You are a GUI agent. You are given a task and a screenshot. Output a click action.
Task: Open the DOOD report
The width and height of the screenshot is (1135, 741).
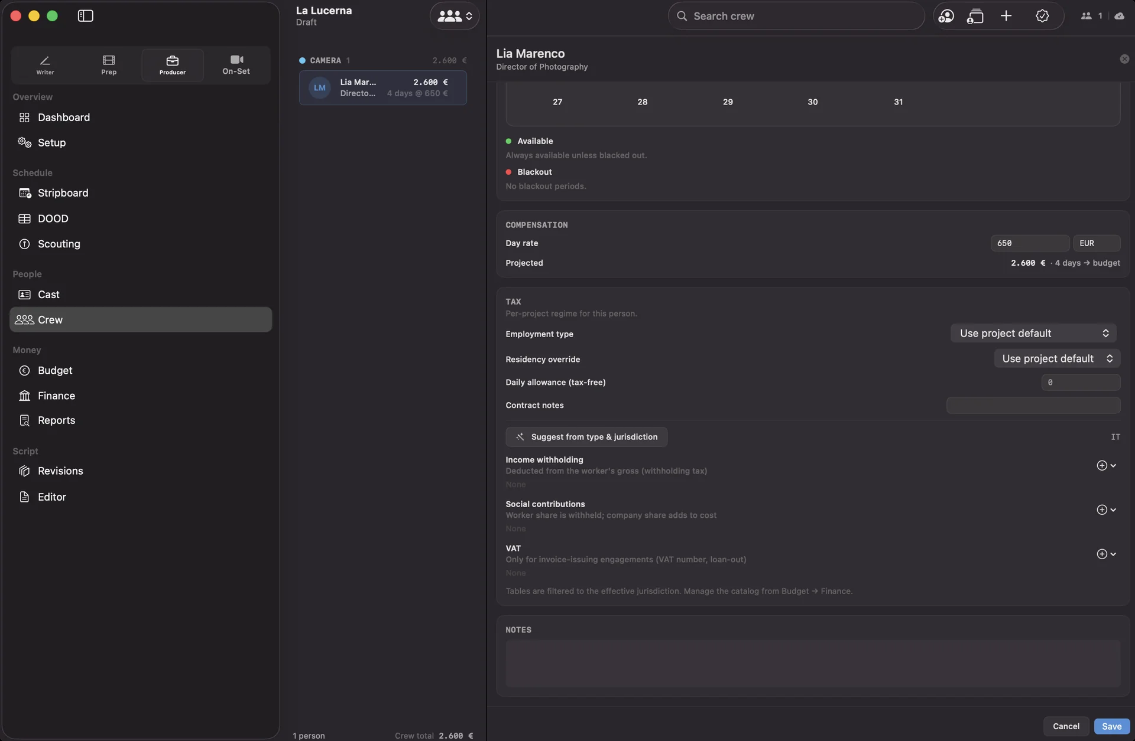pyautogui.click(x=141, y=218)
